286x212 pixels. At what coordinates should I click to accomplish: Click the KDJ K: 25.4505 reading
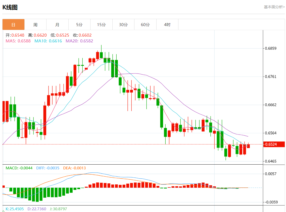(15, 209)
